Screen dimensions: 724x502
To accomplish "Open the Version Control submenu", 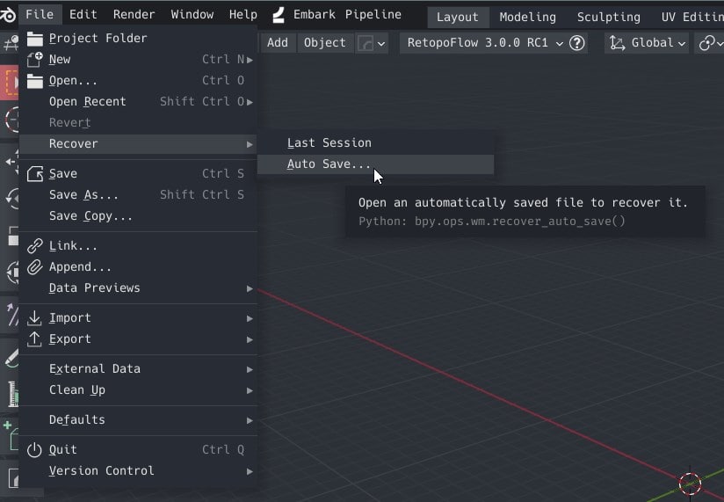I will (138, 471).
